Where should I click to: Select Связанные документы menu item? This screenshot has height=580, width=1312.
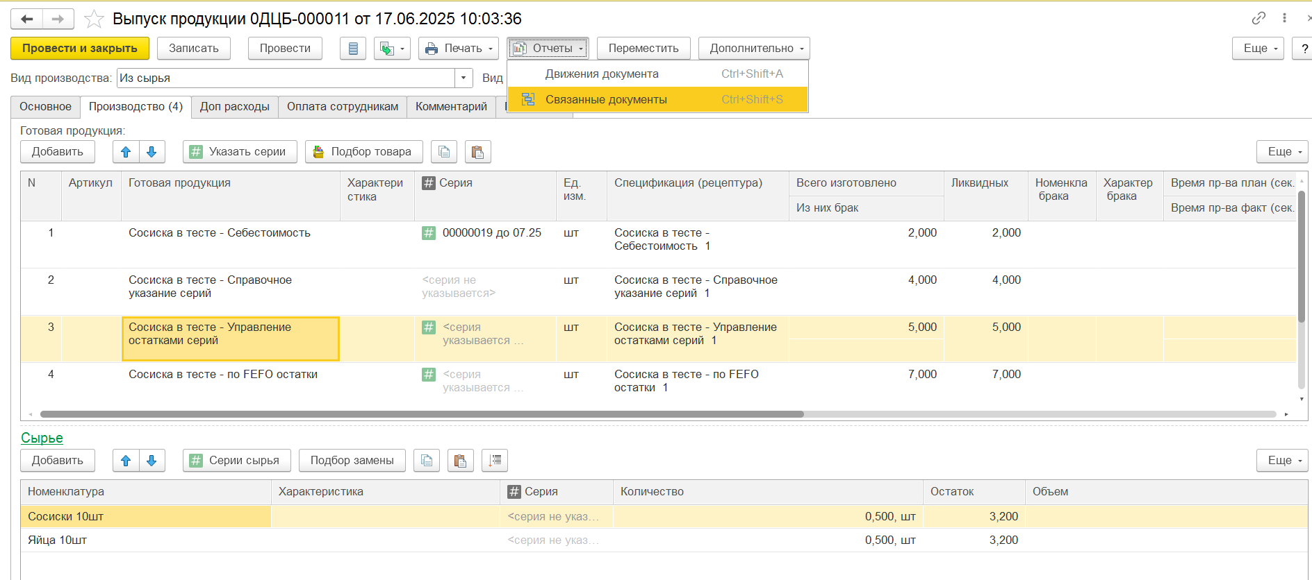point(606,100)
